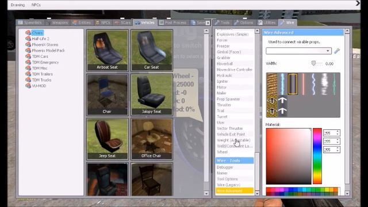The height and width of the screenshot is (207, 368).
Task: Open the TDM Trailers category
Action: click(x=42, y=74)
